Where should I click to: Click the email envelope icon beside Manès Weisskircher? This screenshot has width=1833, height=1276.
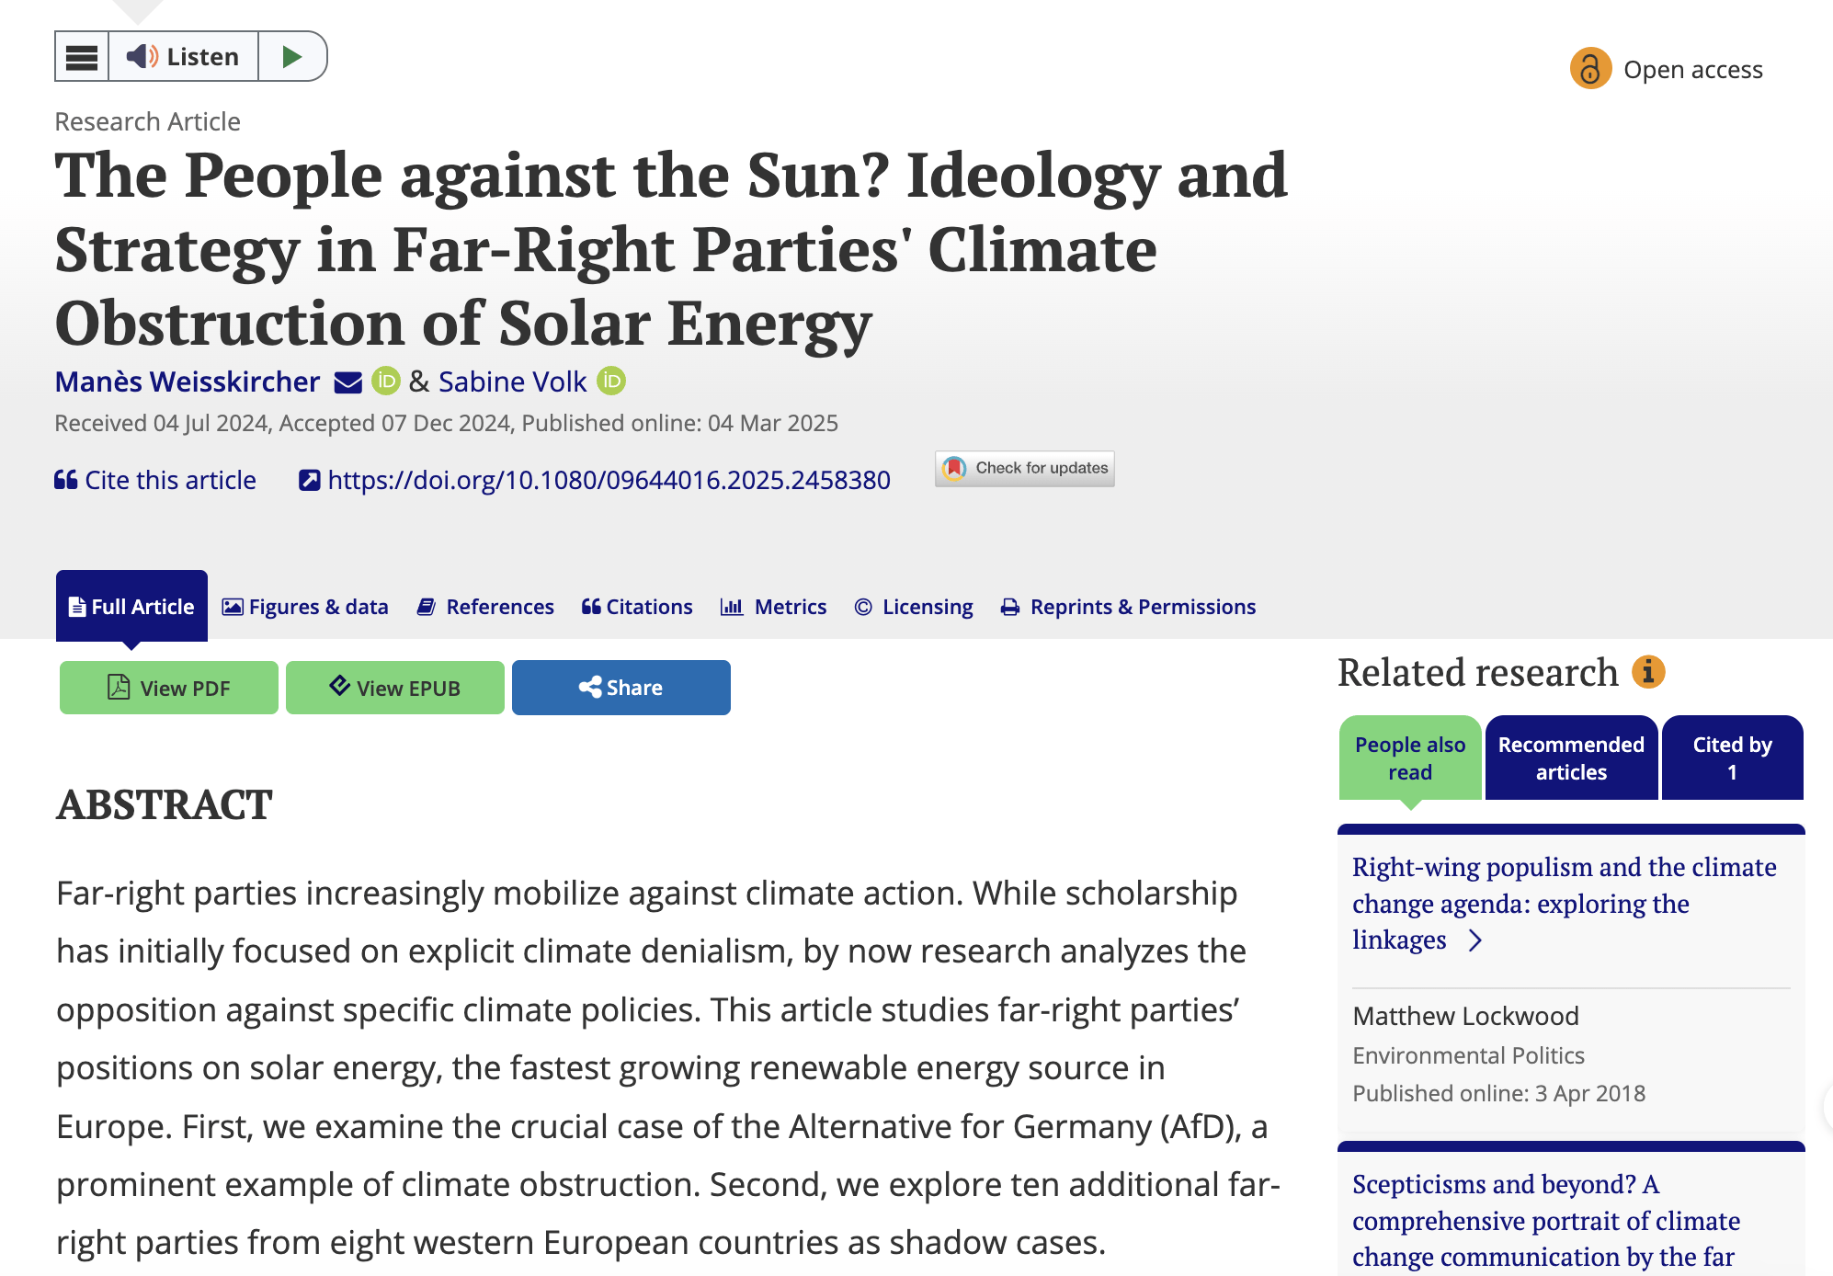(x=347, y=382)
